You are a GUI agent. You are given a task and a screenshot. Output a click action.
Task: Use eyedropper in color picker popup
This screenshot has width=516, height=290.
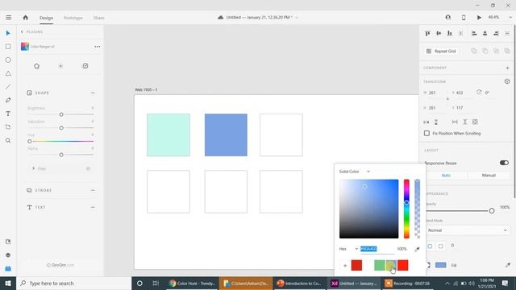point(417,249)
